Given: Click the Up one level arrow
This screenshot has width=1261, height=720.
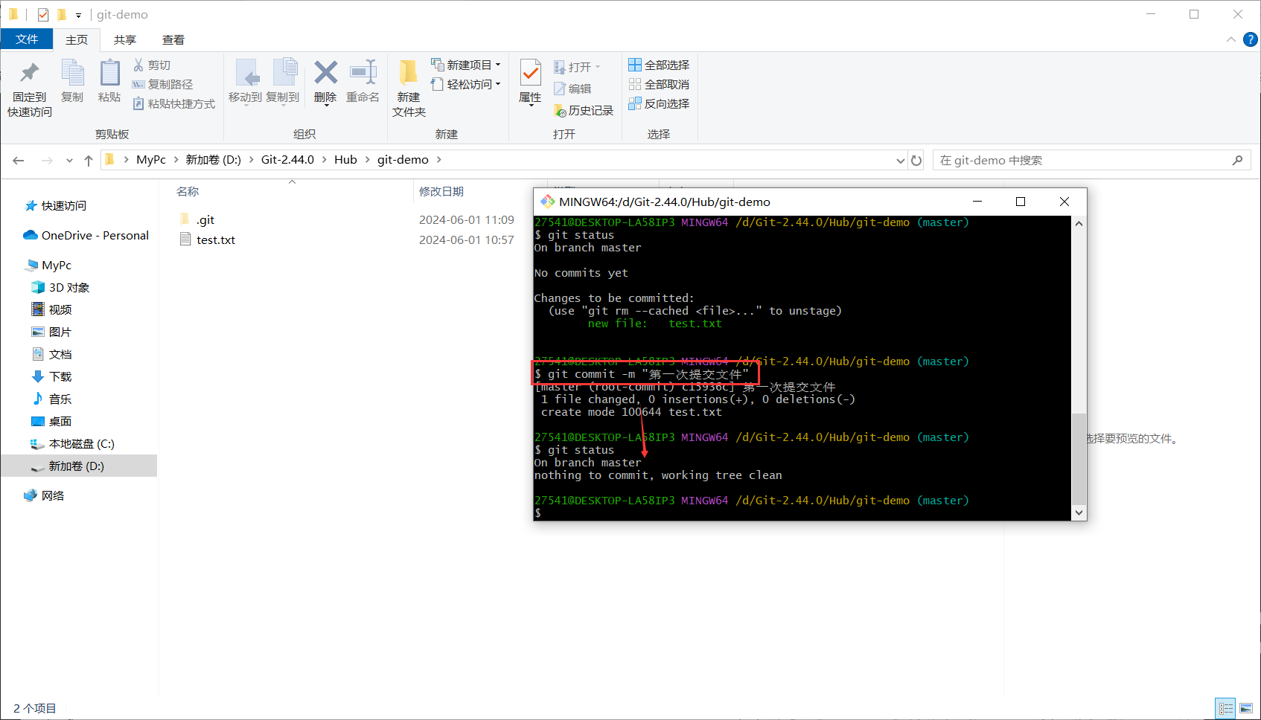Looking at the screenshot, I should (89, 160).
